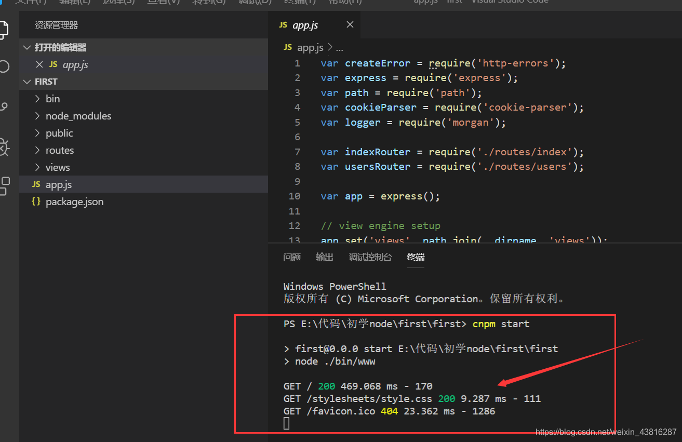This screenshot has height=442, width=682.
Task: Click the Microsoft Corporation copyright terminal line
Action: (x=424, y=299)
